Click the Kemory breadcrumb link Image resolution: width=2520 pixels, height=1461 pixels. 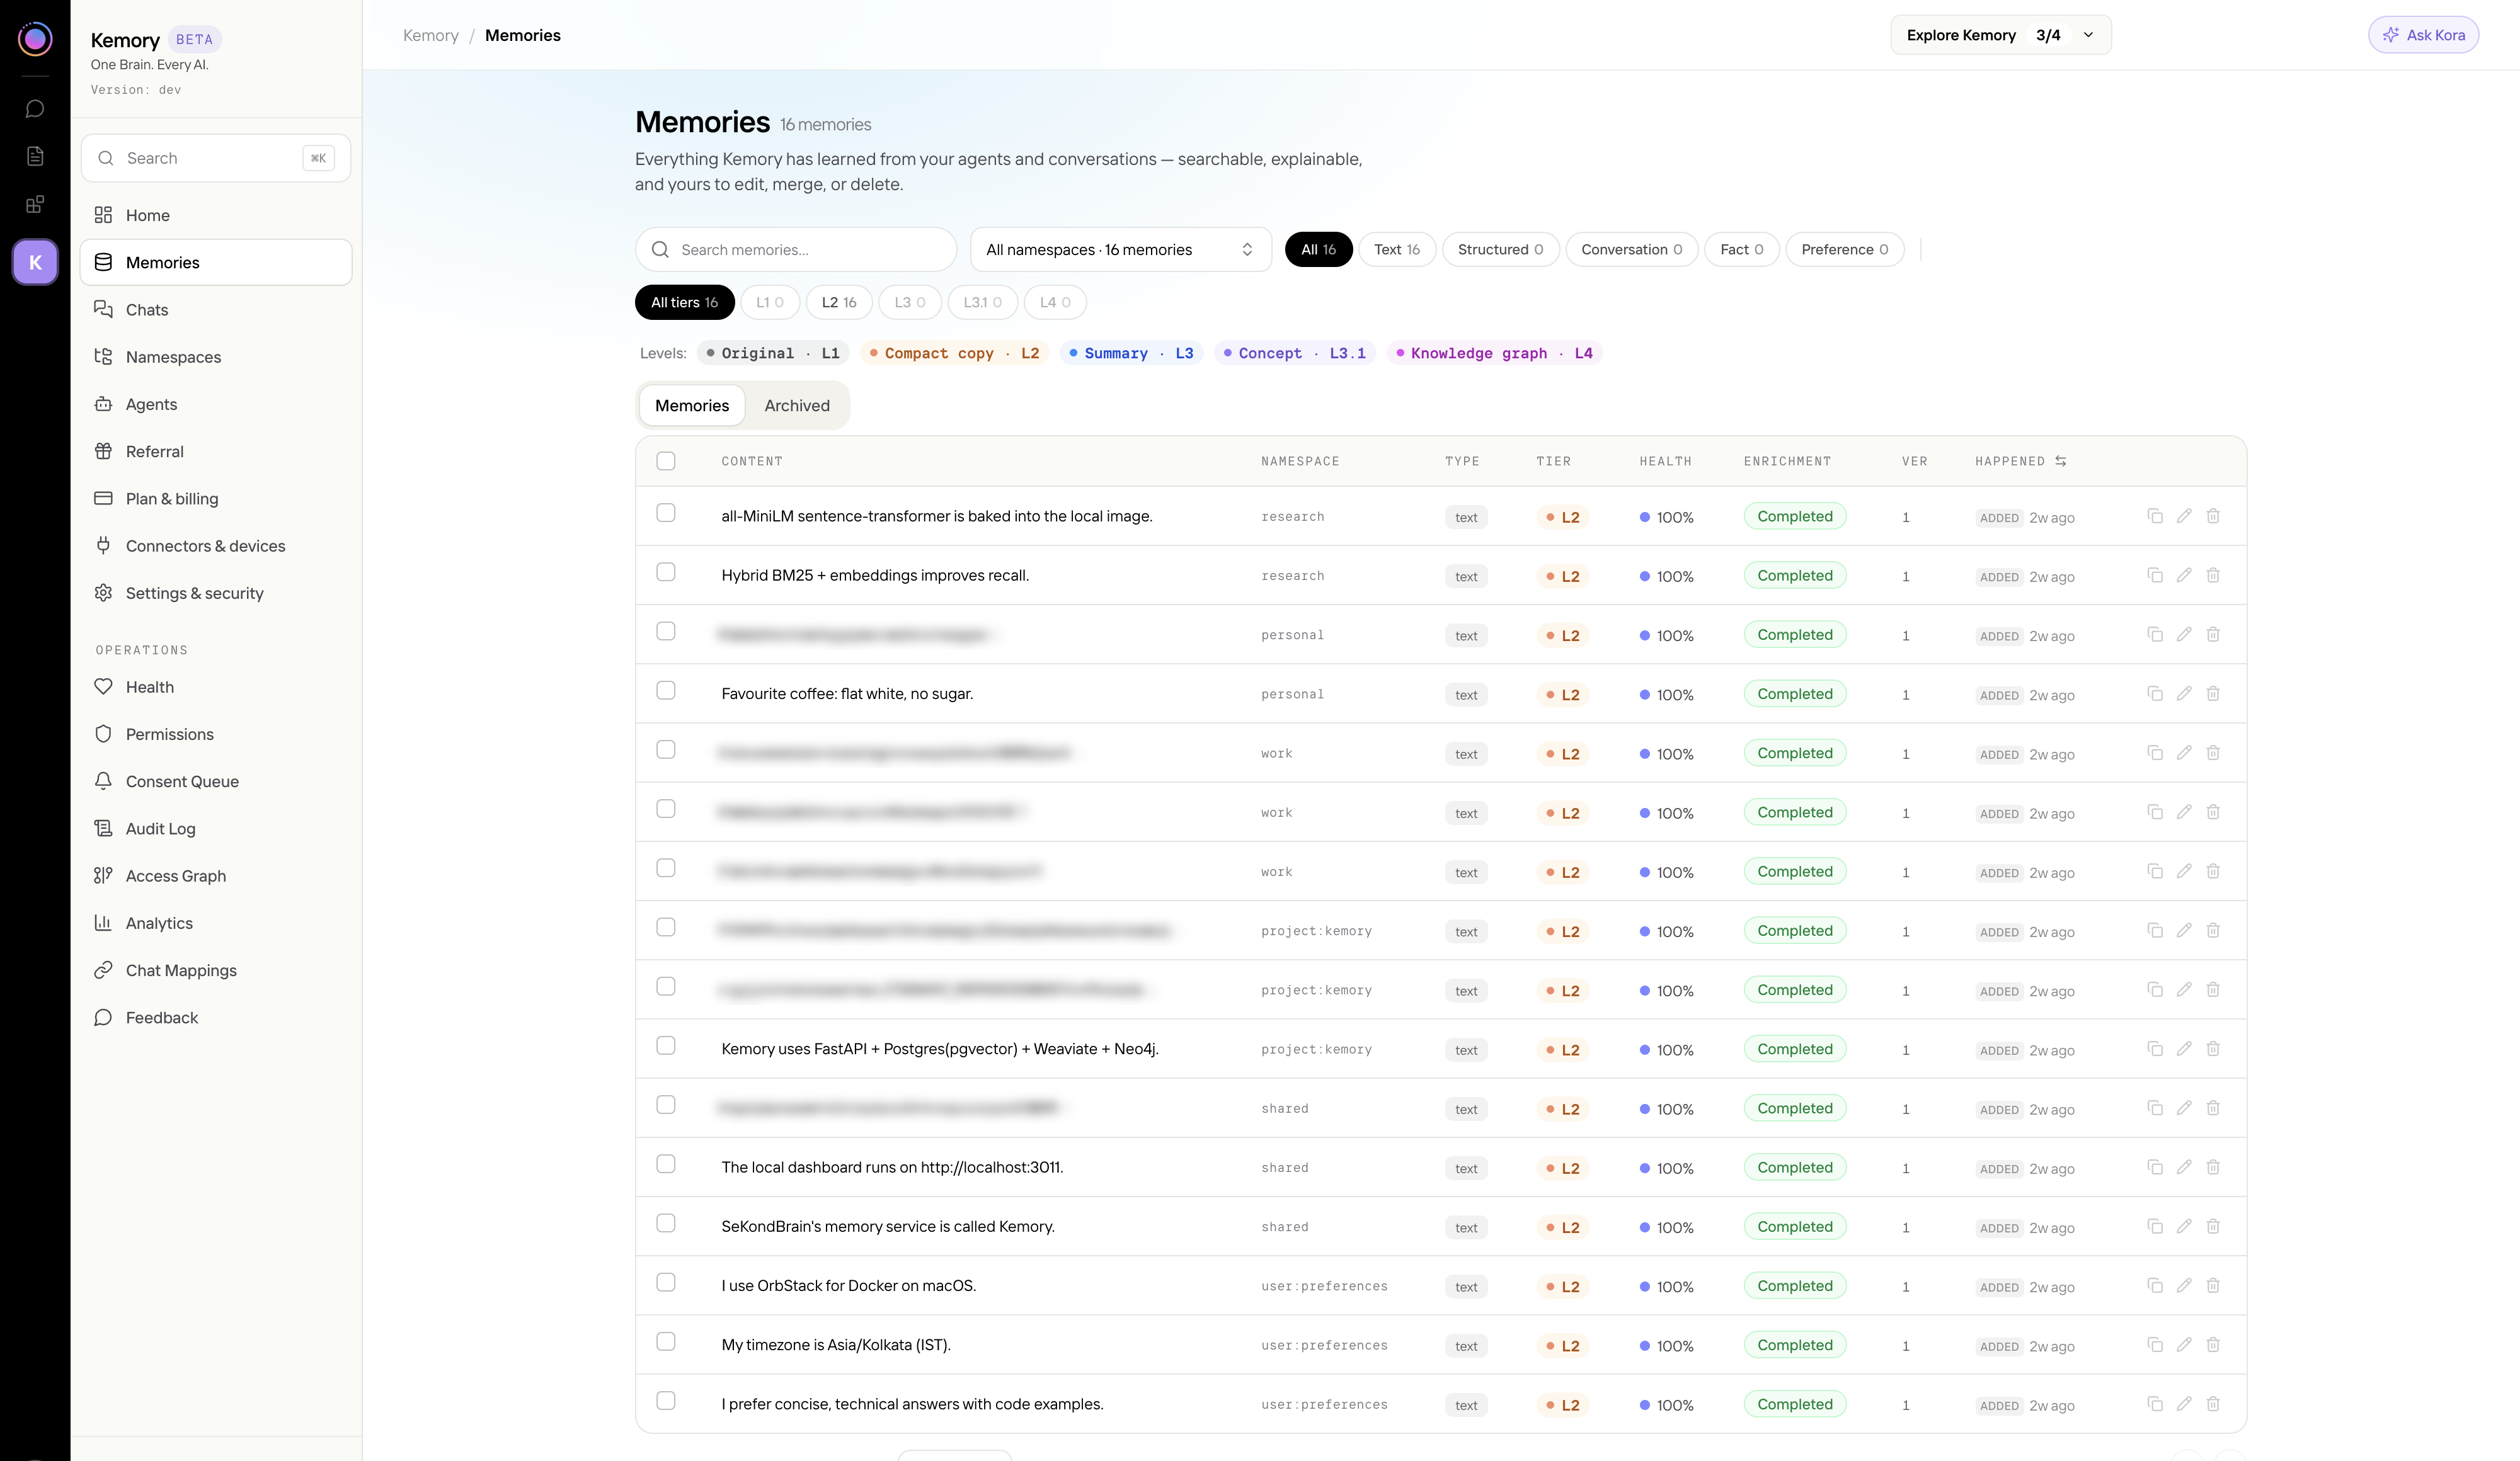(431, 35)
